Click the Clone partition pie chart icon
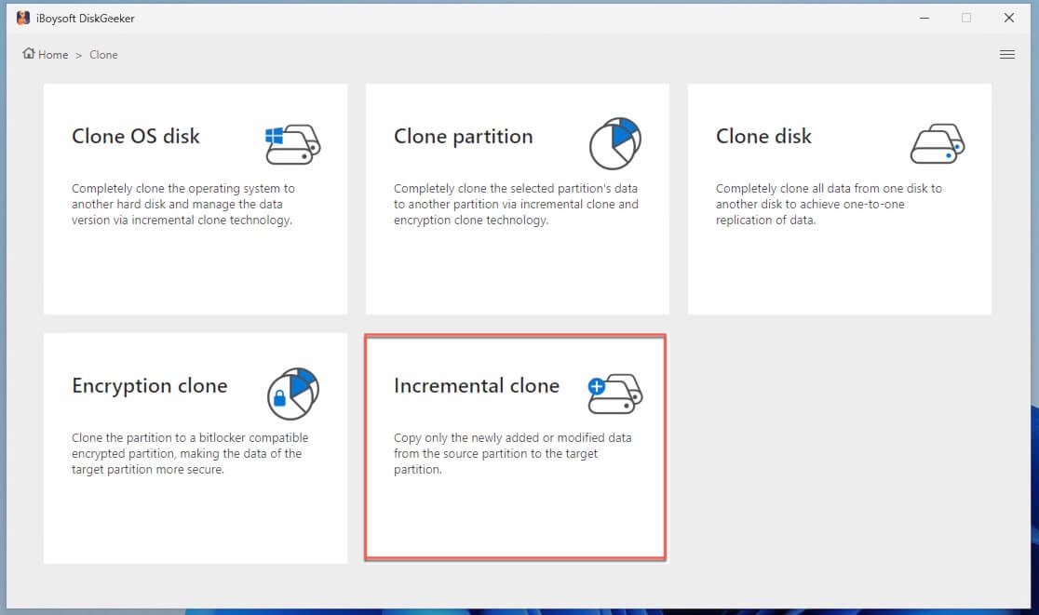This screenshot has height=615, width=1039. click(x=614, y=143)
